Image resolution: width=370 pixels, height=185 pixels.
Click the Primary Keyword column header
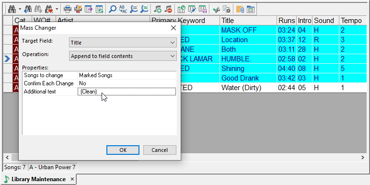[x=185, y=21]
